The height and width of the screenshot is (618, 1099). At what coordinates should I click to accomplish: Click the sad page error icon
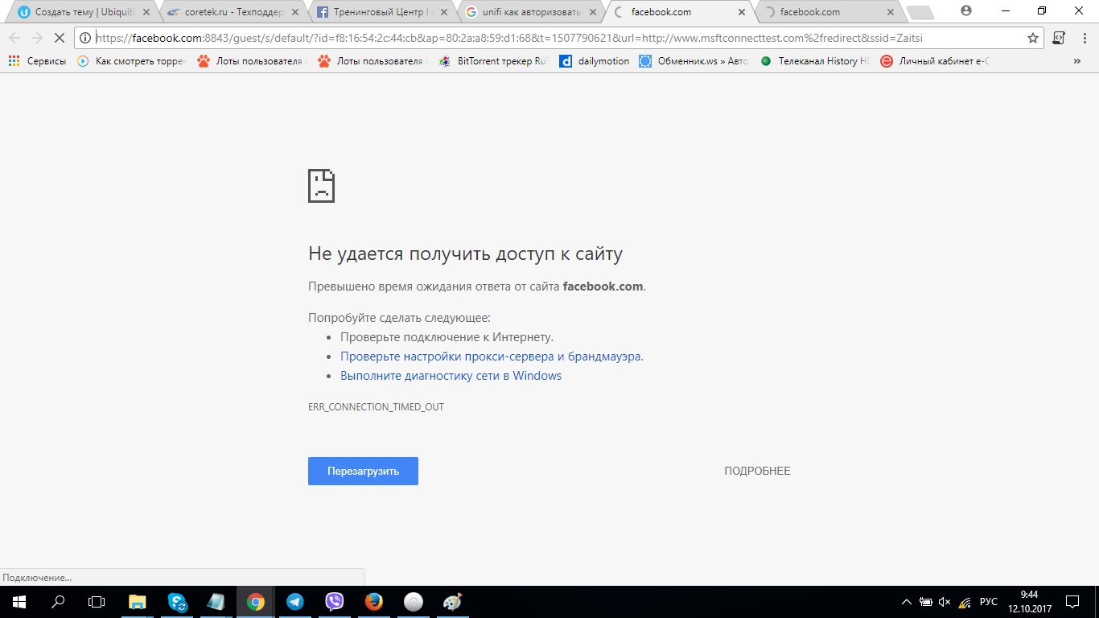pyautogui.click(x=321, y=186)
